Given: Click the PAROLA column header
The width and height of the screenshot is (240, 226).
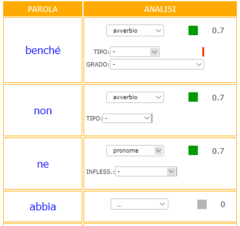Looking at the screenshot, I should coord(43,9).
